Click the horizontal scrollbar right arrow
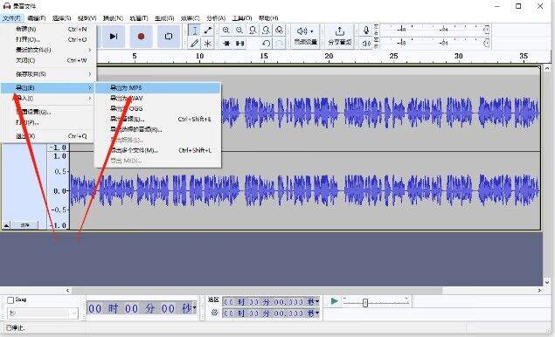 (x=539, y=291)
